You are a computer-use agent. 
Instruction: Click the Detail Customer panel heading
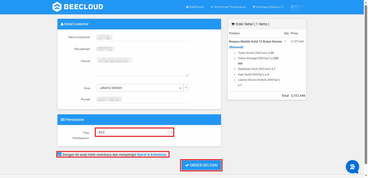tap(75, 24)
